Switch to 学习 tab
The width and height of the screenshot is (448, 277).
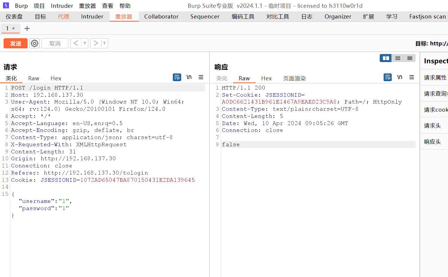tap(392, 17)
